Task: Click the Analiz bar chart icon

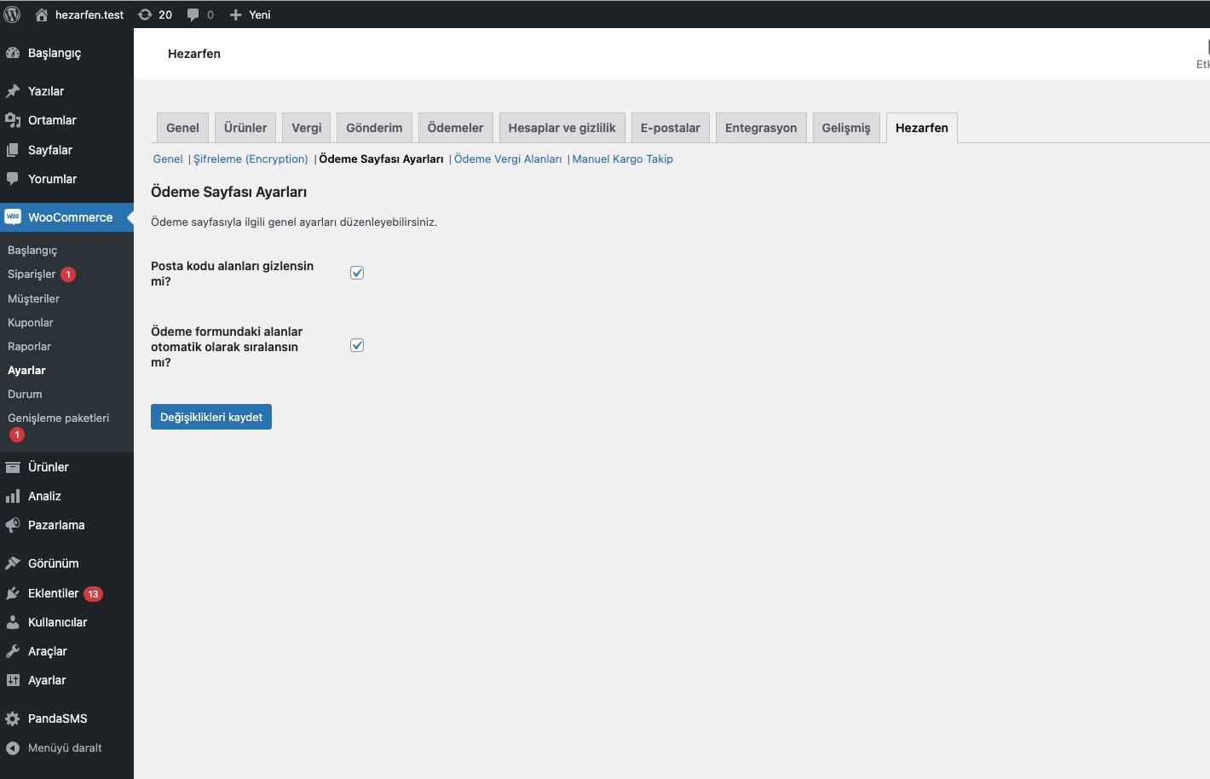Action: tap(13, 496)
